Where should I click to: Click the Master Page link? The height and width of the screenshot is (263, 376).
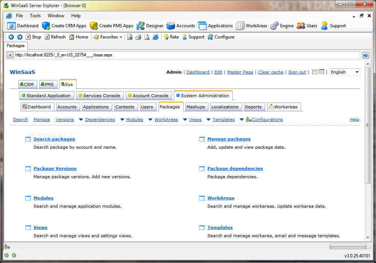(x=240, y=72)
